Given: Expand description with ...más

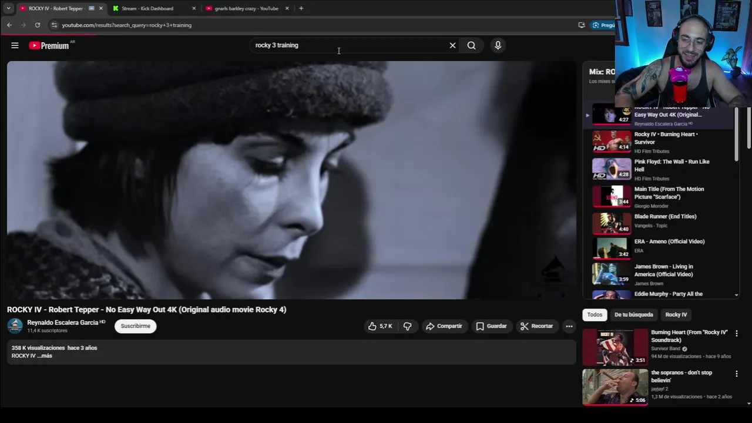Looking at the screenshot, I should [45, 356].
